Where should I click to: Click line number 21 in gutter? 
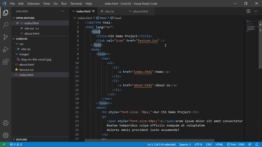tap(77, 112)
